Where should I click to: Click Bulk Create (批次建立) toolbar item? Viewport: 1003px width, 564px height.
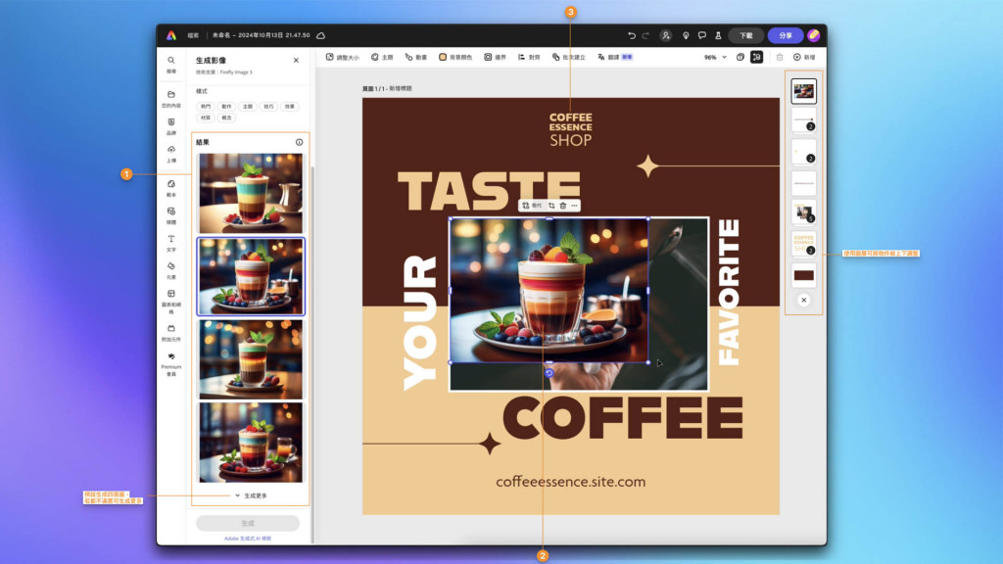coord(569,57)
